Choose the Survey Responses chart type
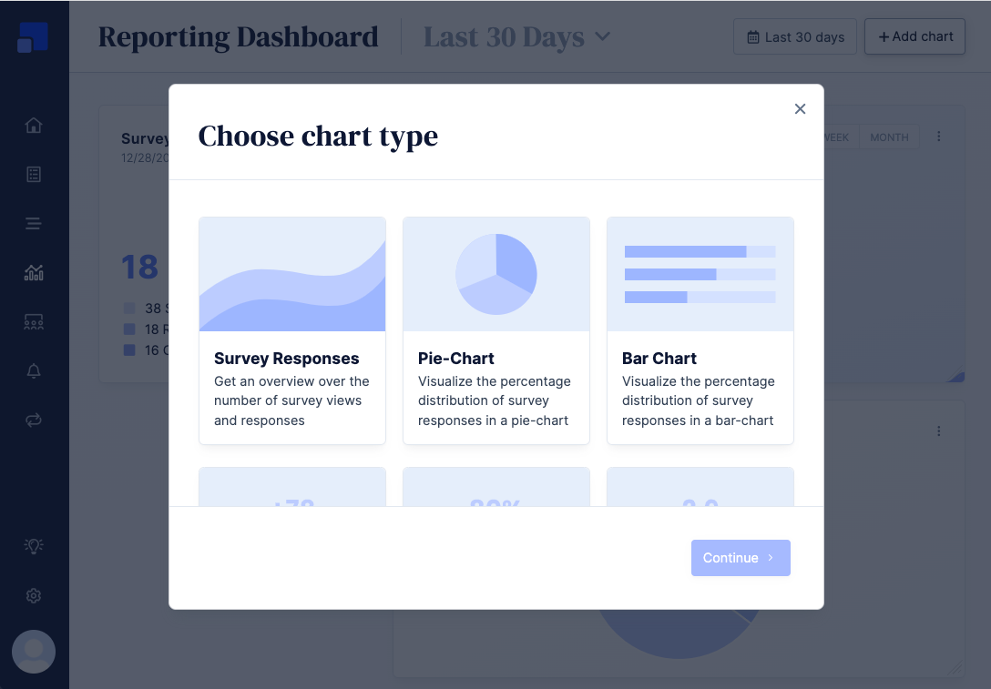991x689 pixels. click(x=291, y=329)
